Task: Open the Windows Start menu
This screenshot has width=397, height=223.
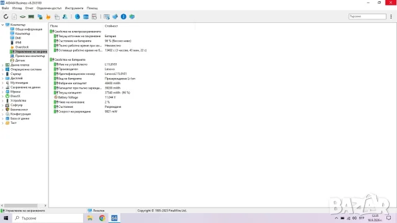Action: 6,218
